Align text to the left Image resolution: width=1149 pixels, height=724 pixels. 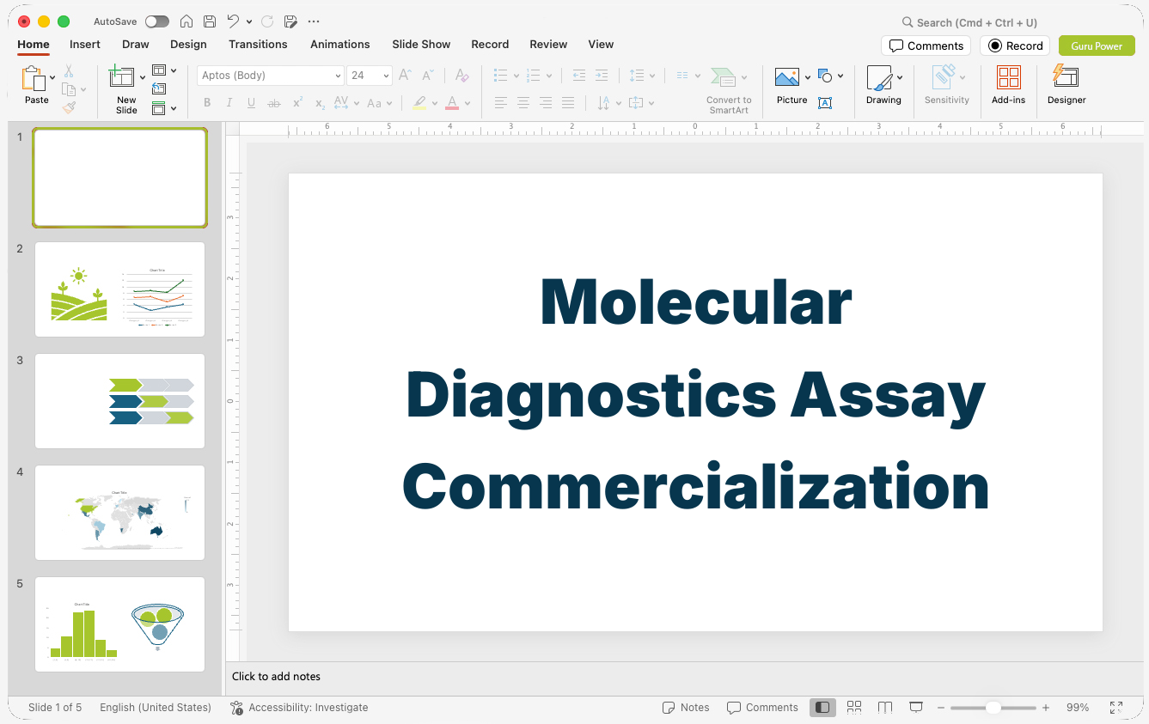(x=501, y=103)
